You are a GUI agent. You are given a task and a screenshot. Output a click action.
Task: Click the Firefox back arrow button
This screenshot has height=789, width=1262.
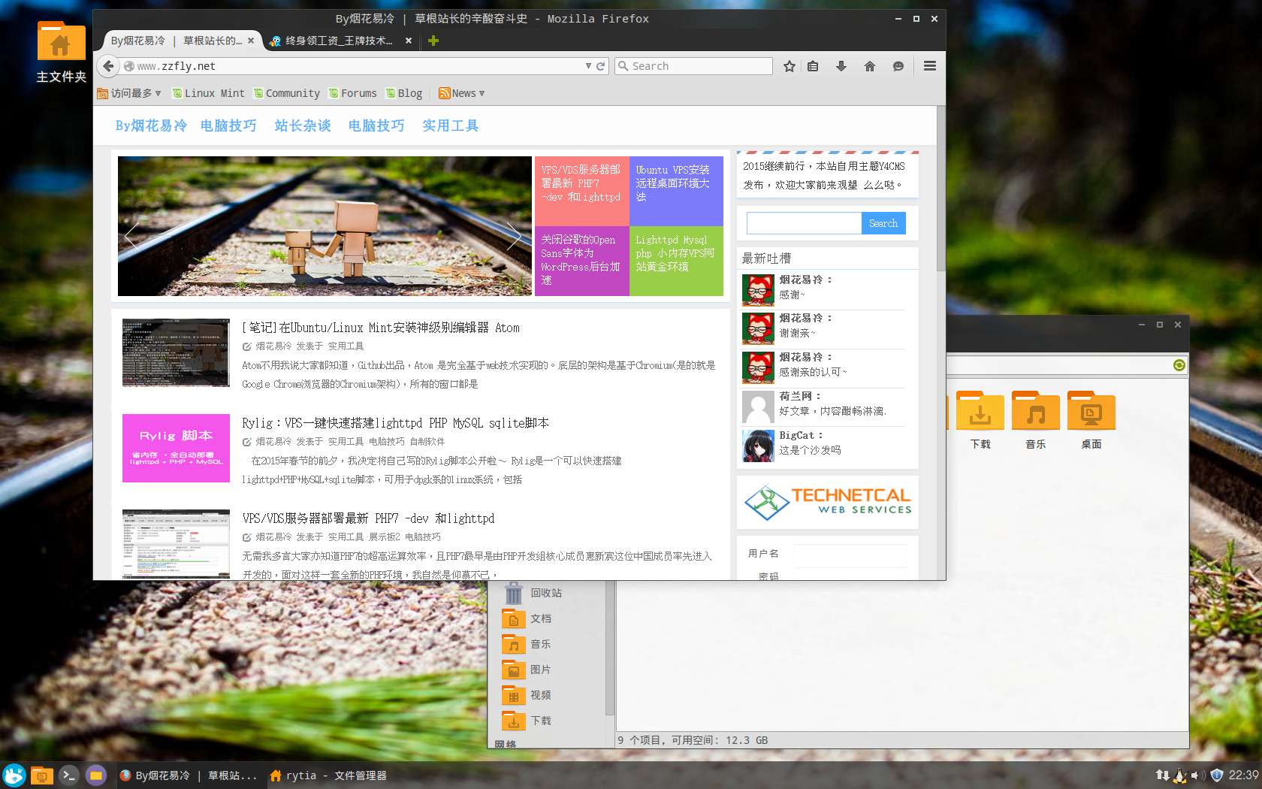108,66
